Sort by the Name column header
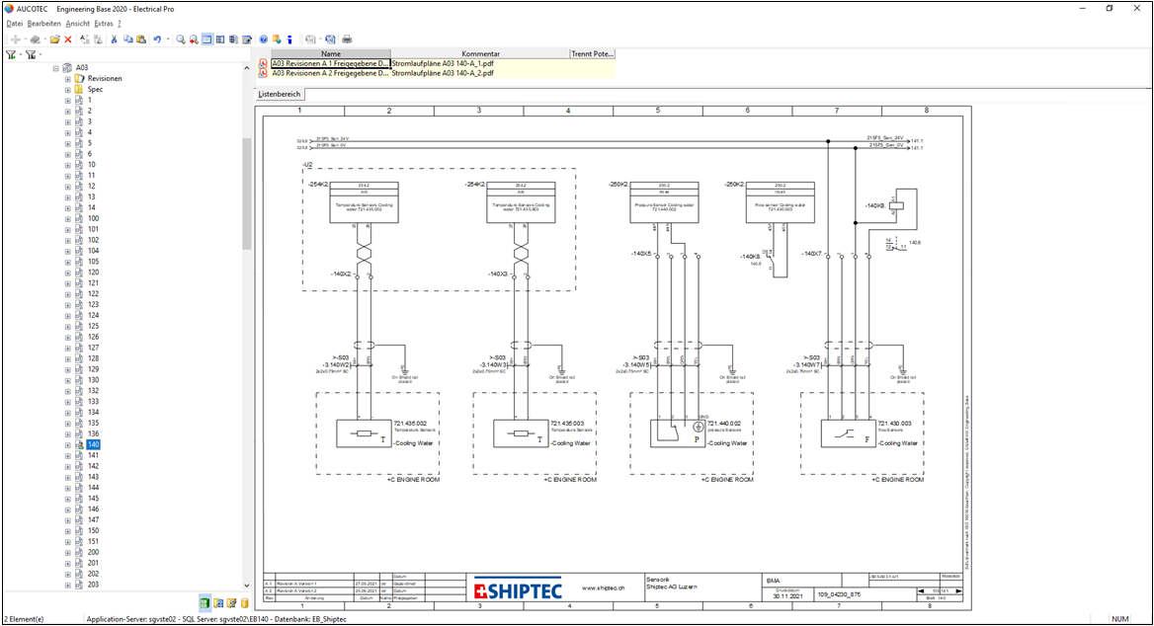The width and height of the screenshot is (1154, 626). pos(330,53)
